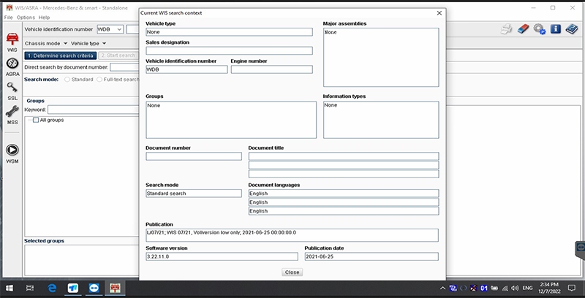The image size is (585, 298).
Task: Click the Publication field
Action: tap(292, 235)
